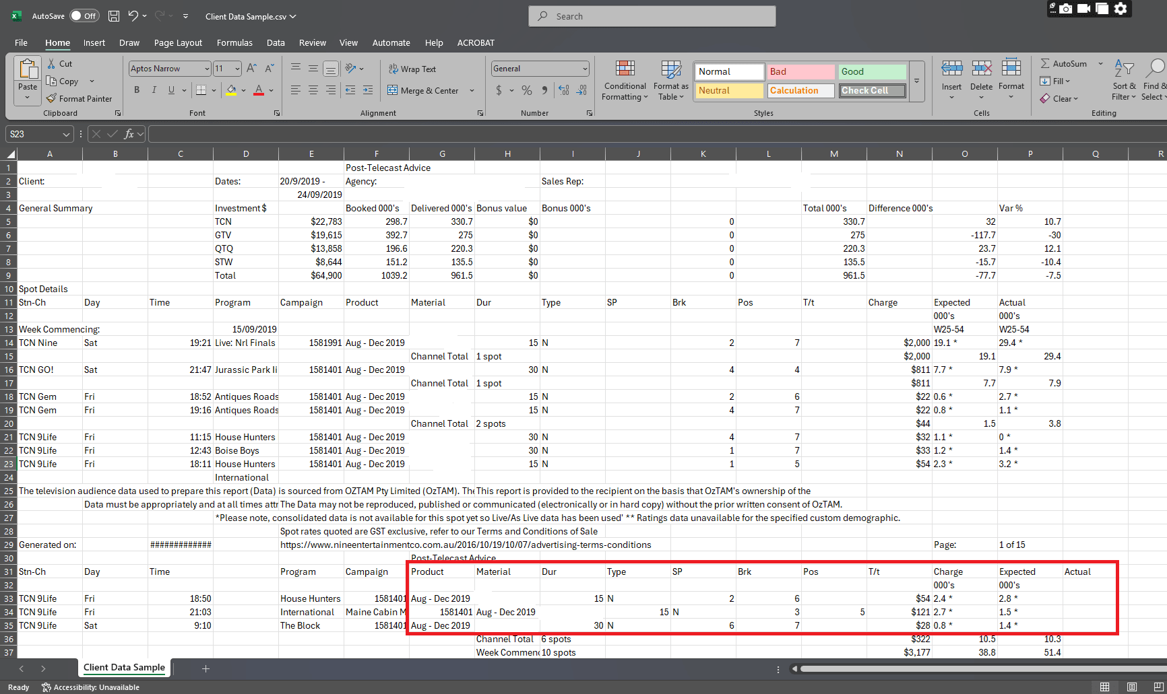This screenshot has width=1167, height=694.
Task: Toggle Top Align
Action: point(296,68)
